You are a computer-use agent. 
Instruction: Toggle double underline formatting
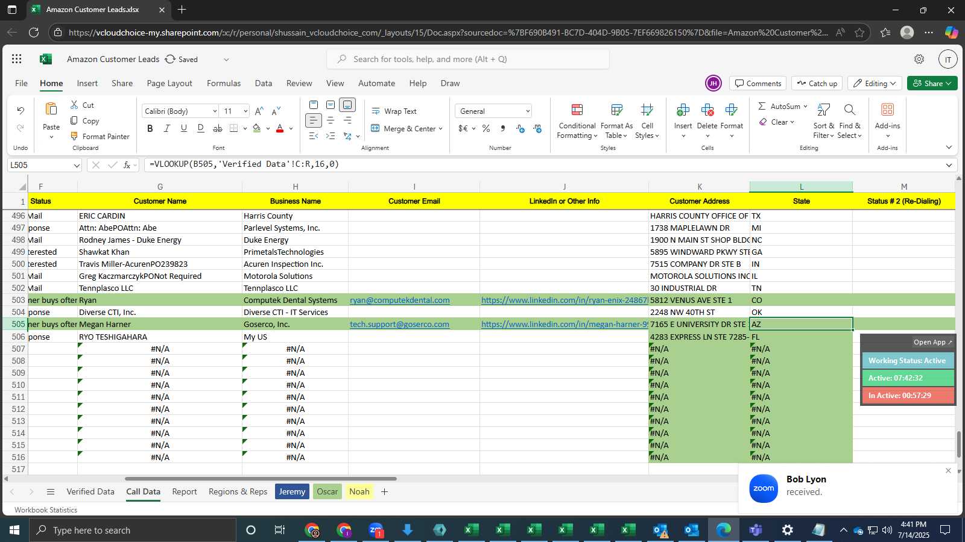tap(201, 128)
